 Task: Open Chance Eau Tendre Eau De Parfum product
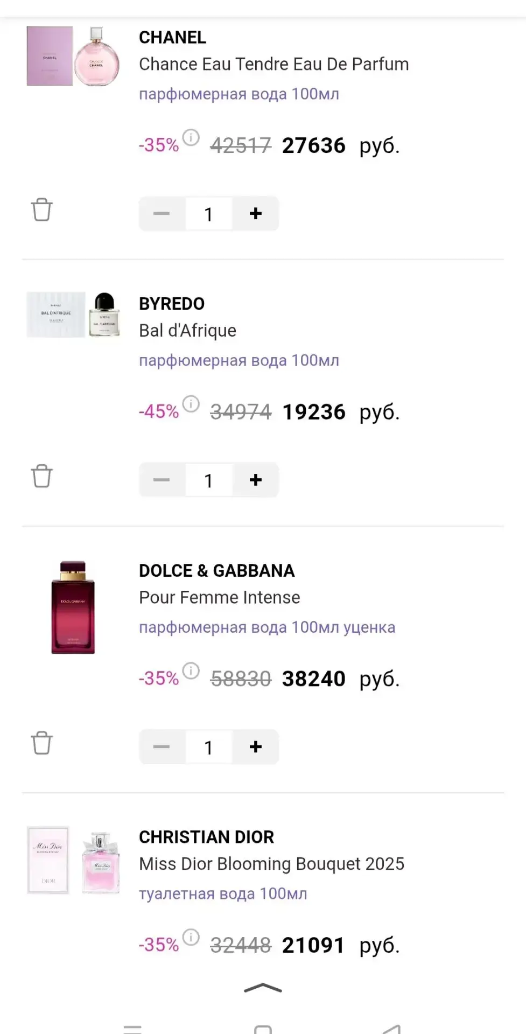click(274, 64)
